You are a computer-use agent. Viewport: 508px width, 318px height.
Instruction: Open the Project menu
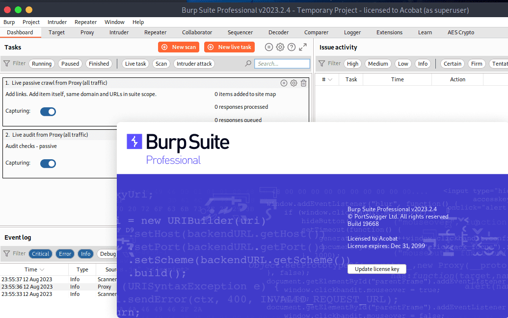click(31, 22)
